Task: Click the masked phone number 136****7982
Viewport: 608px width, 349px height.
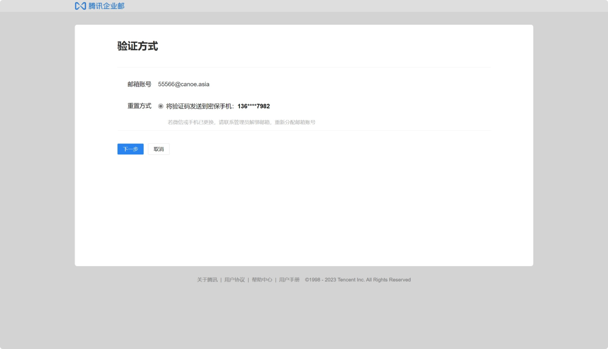Action: [253, 106]
